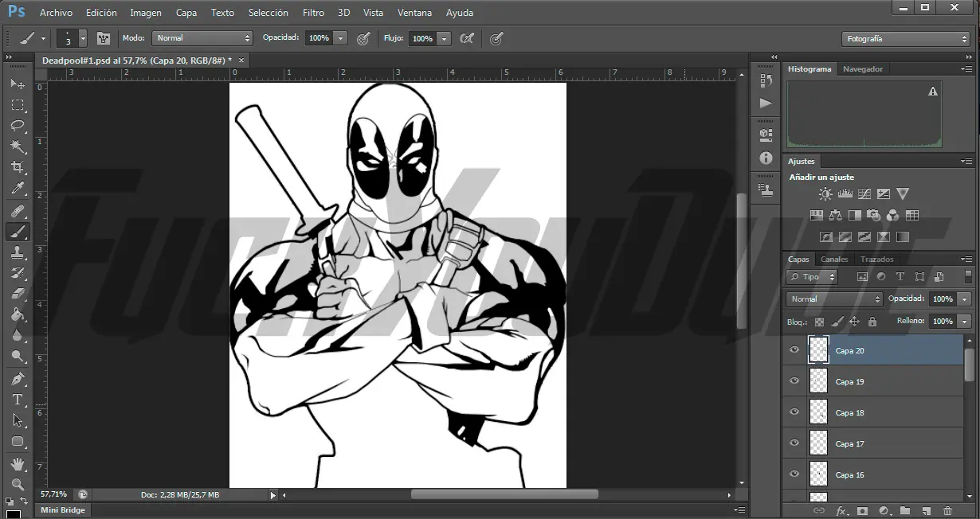
Task: Select the Horizontal Type tool
Action: (18, 400)
